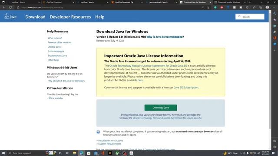Click the blue information icon beside restart note

pos(98,132)
